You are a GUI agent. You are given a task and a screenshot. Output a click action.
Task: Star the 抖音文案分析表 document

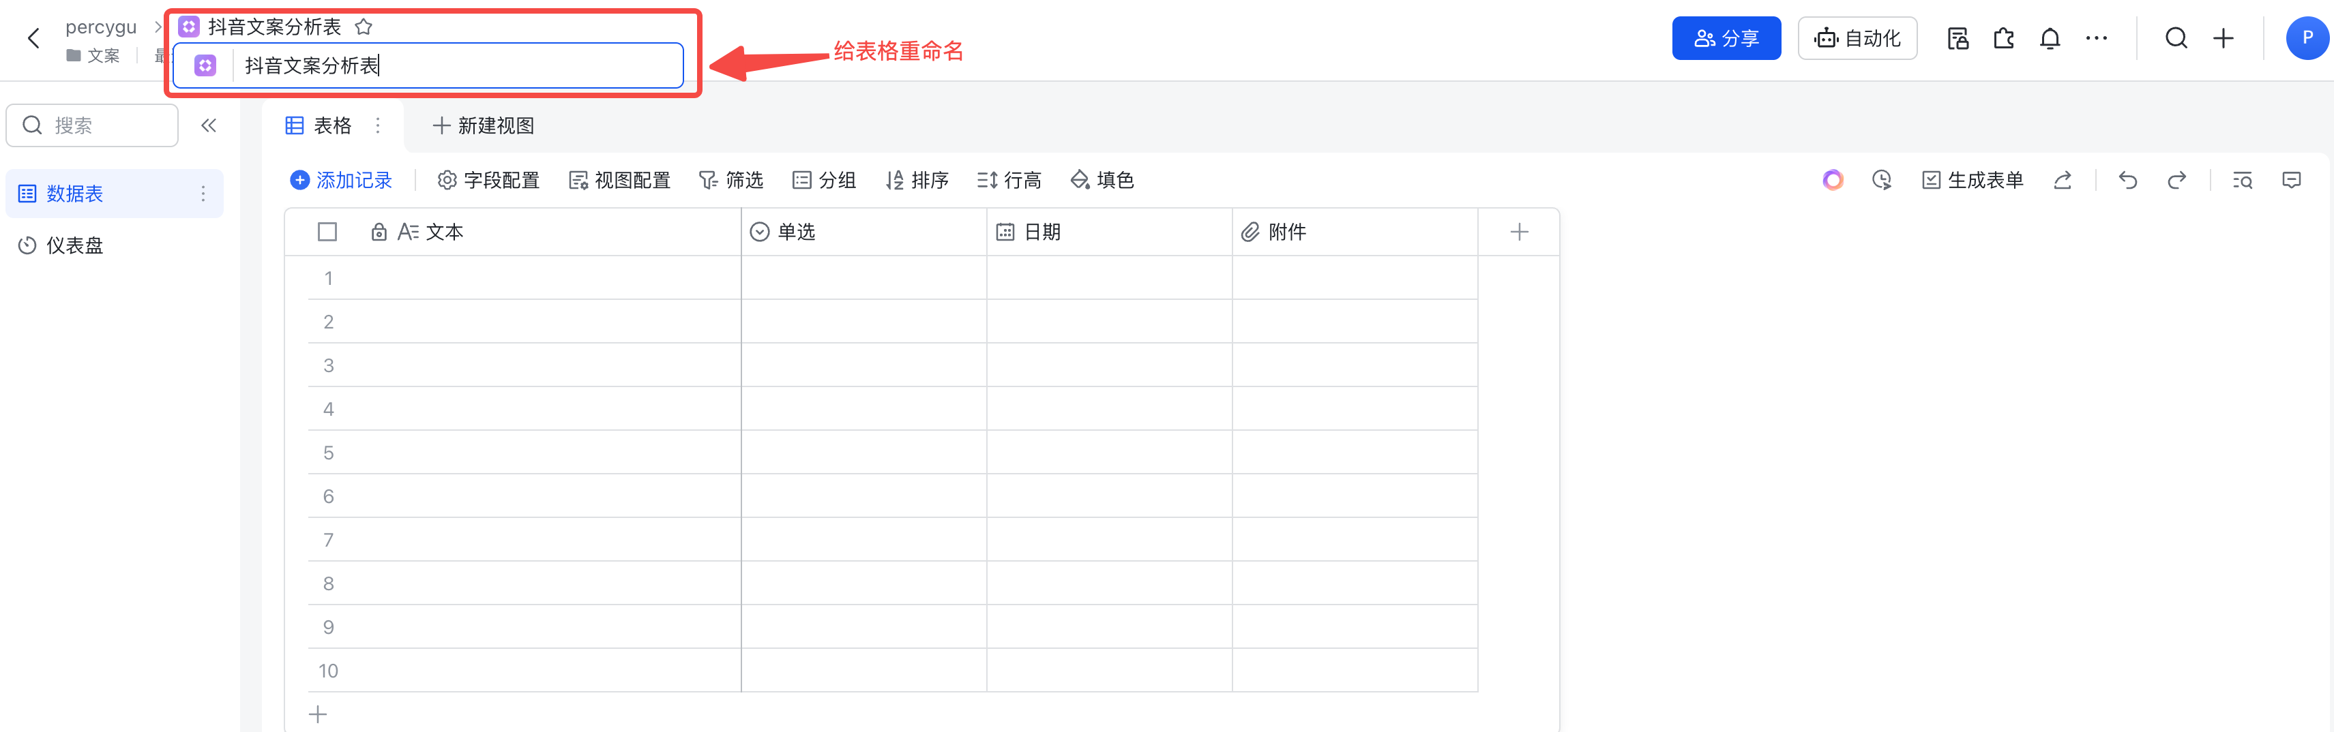[364, 27]
